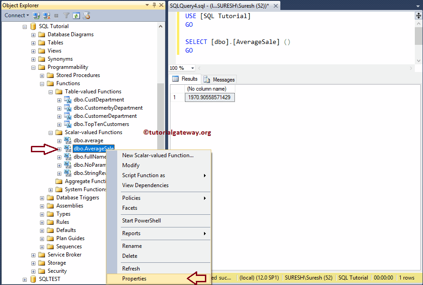The image size is (423, 285).
Task: Expand the SQLTEST database node
Action: click(25, 280)
